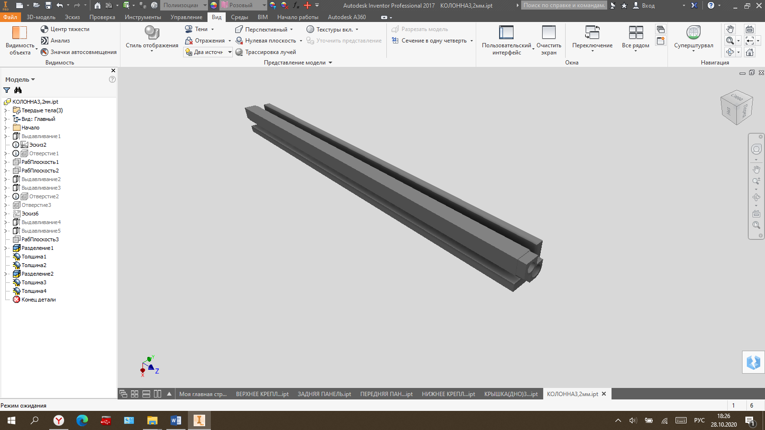Click the ViewCube in the viewport
The width and height of the screenshot is (765, 430).
point(736,107)
